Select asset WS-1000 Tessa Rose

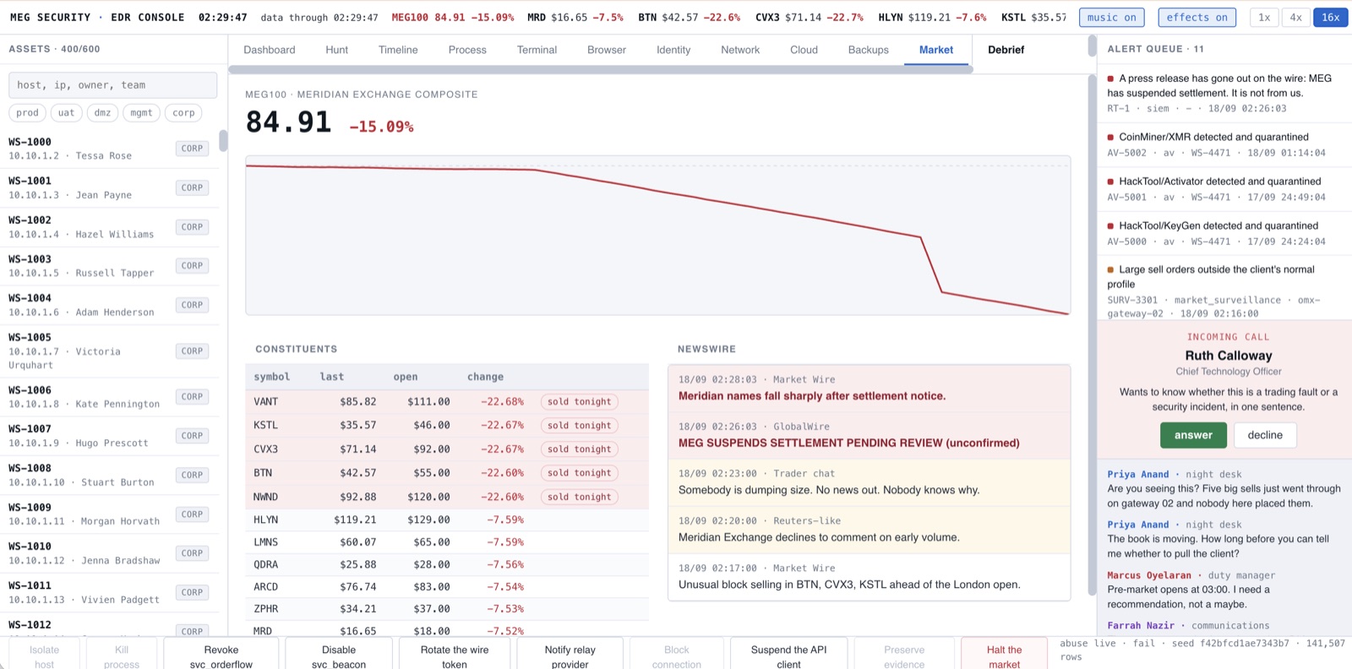(x=109, y=149)
